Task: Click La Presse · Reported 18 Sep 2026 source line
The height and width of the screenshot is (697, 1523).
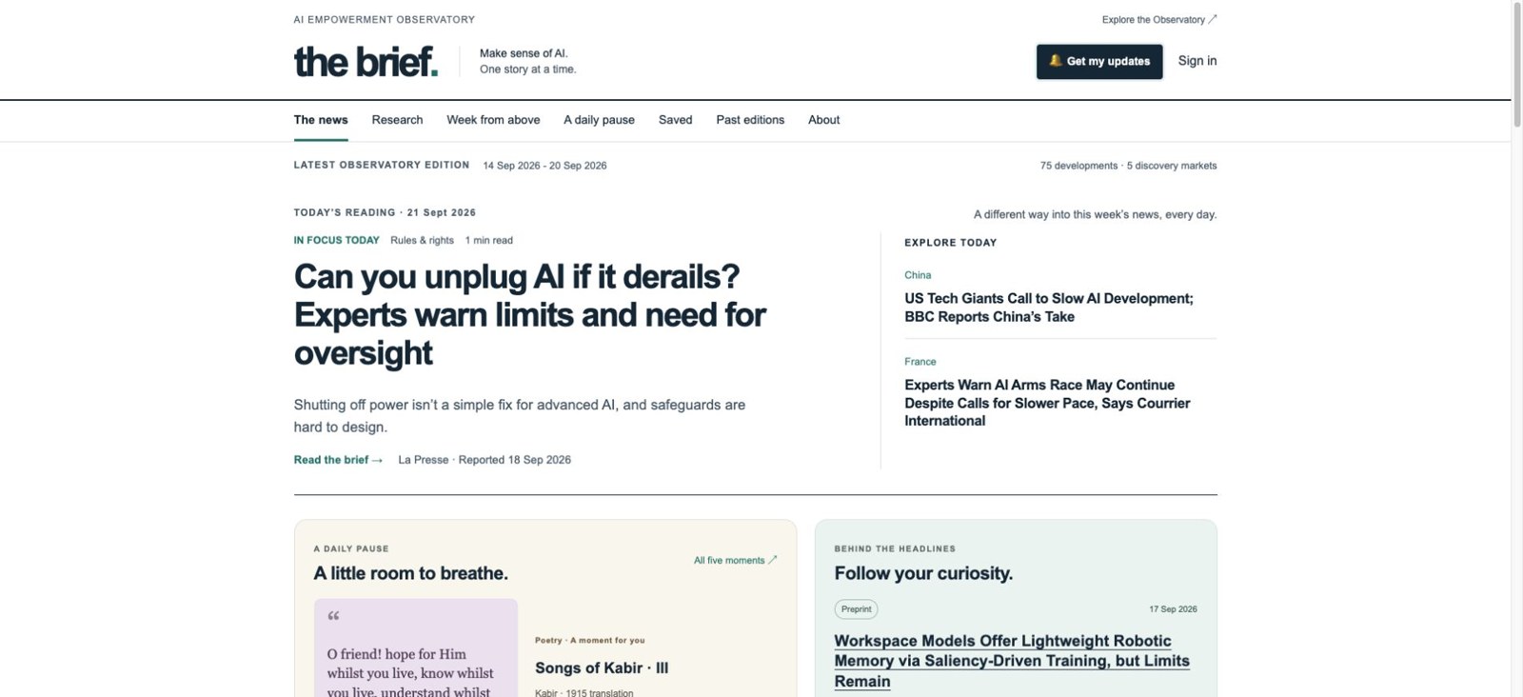Action: pyautogui.click(x=485, y=460)
